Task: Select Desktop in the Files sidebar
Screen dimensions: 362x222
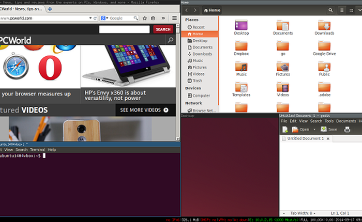Action: pyautogui.click(x=197, y=41)
